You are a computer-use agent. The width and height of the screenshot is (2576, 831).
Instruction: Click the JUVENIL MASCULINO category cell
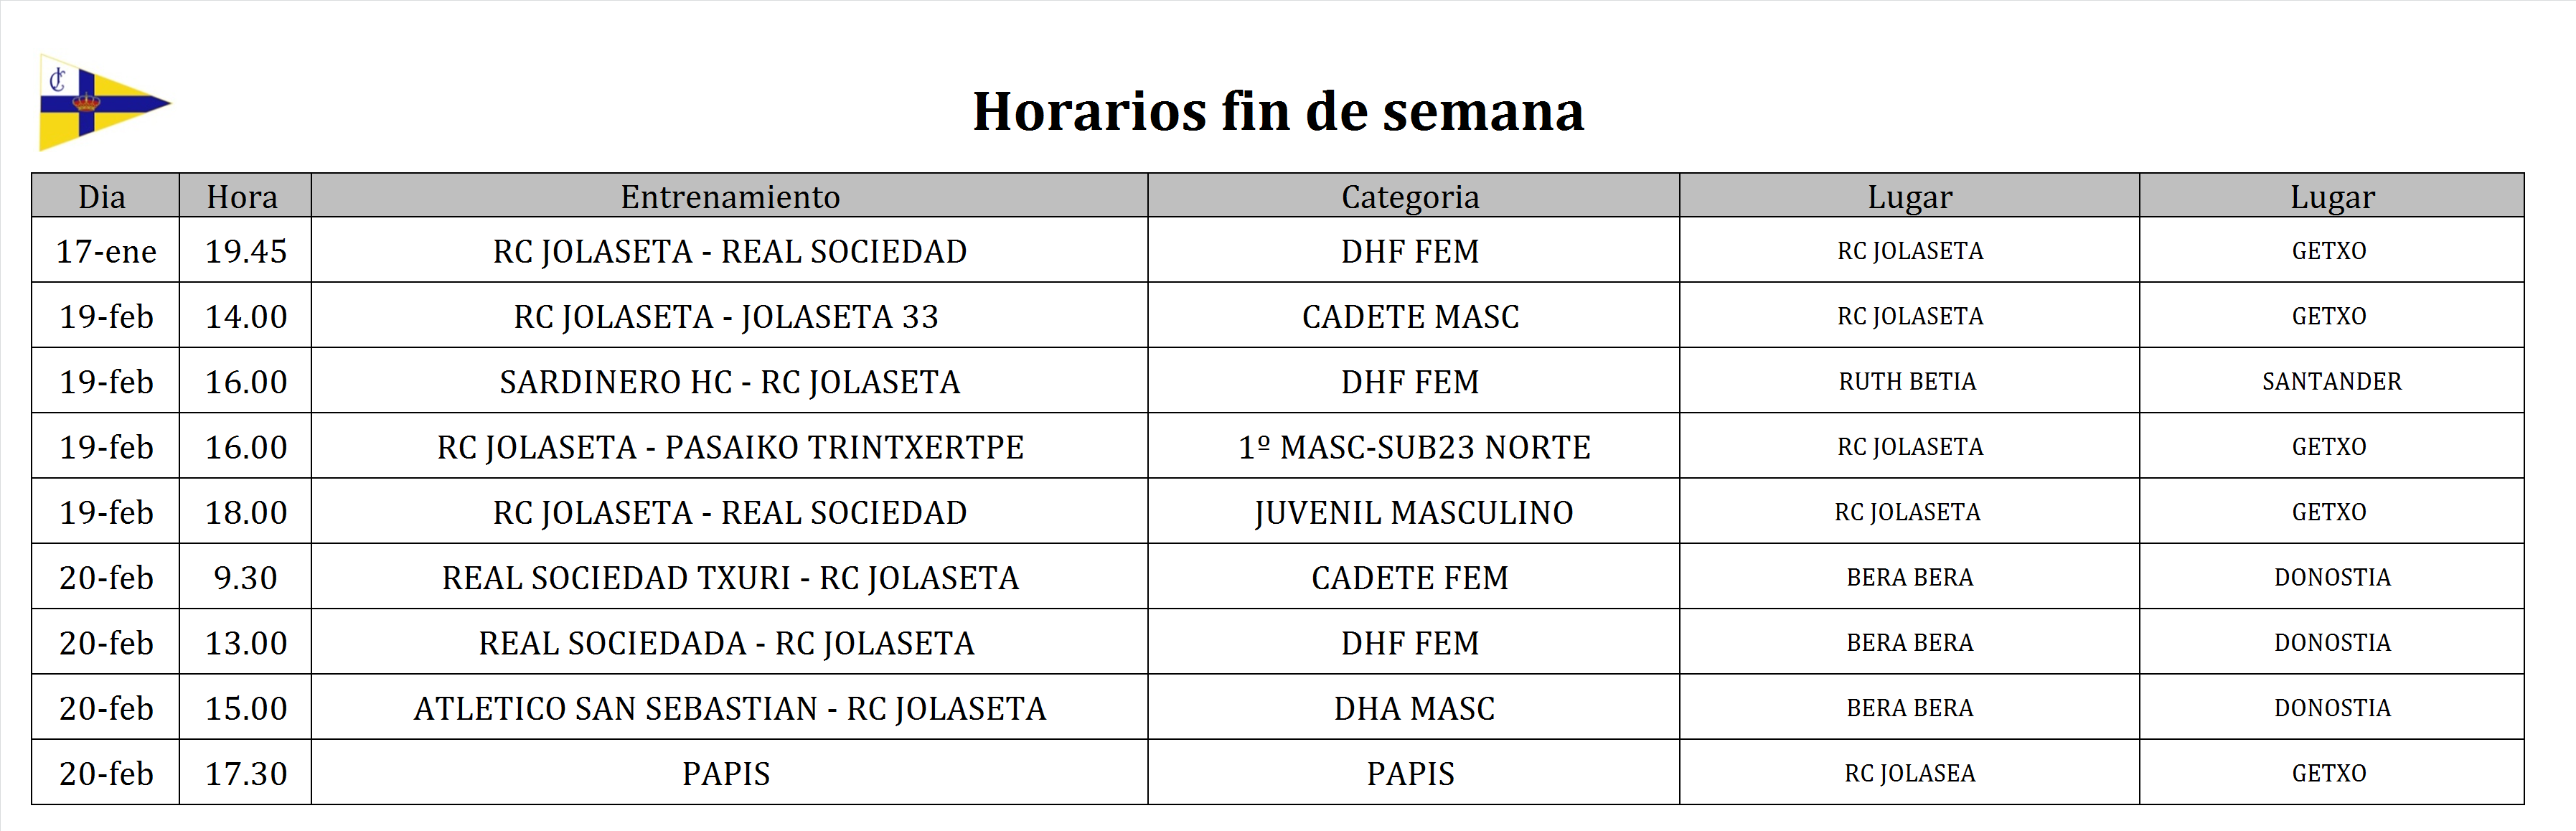[x=1413, y=512]
